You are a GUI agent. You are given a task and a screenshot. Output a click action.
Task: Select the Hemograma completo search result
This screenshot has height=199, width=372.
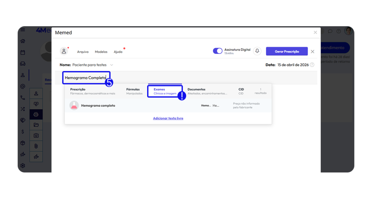(98, 106)
